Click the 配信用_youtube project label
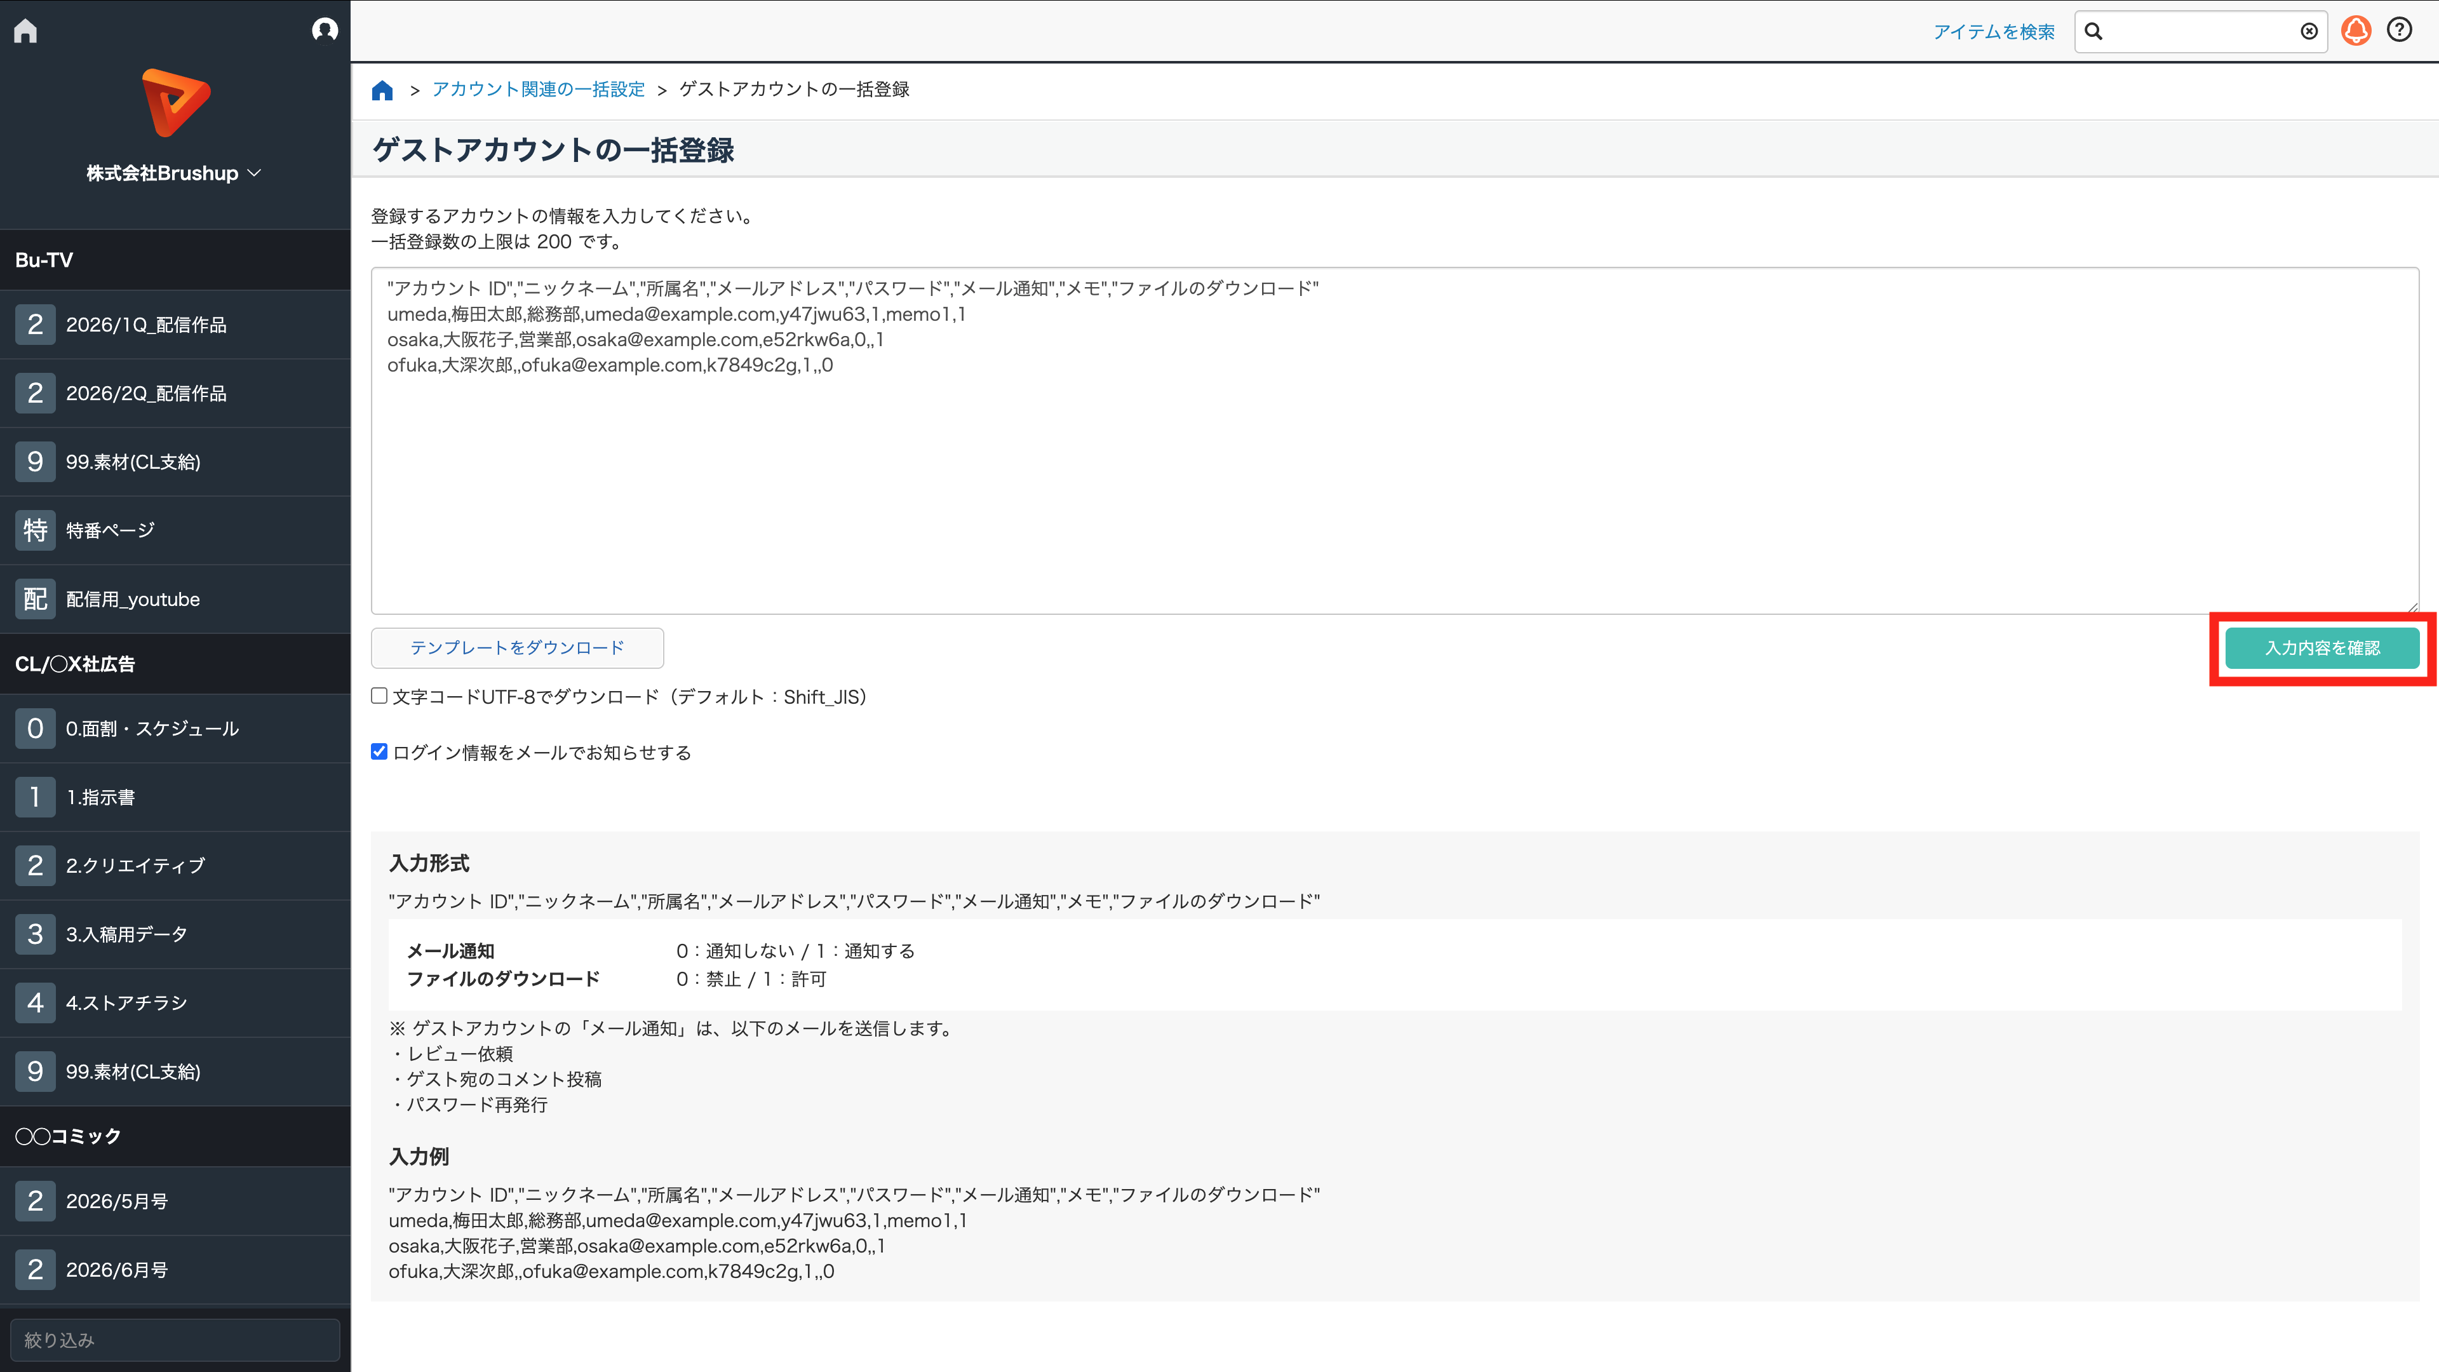 pos(133,600)
